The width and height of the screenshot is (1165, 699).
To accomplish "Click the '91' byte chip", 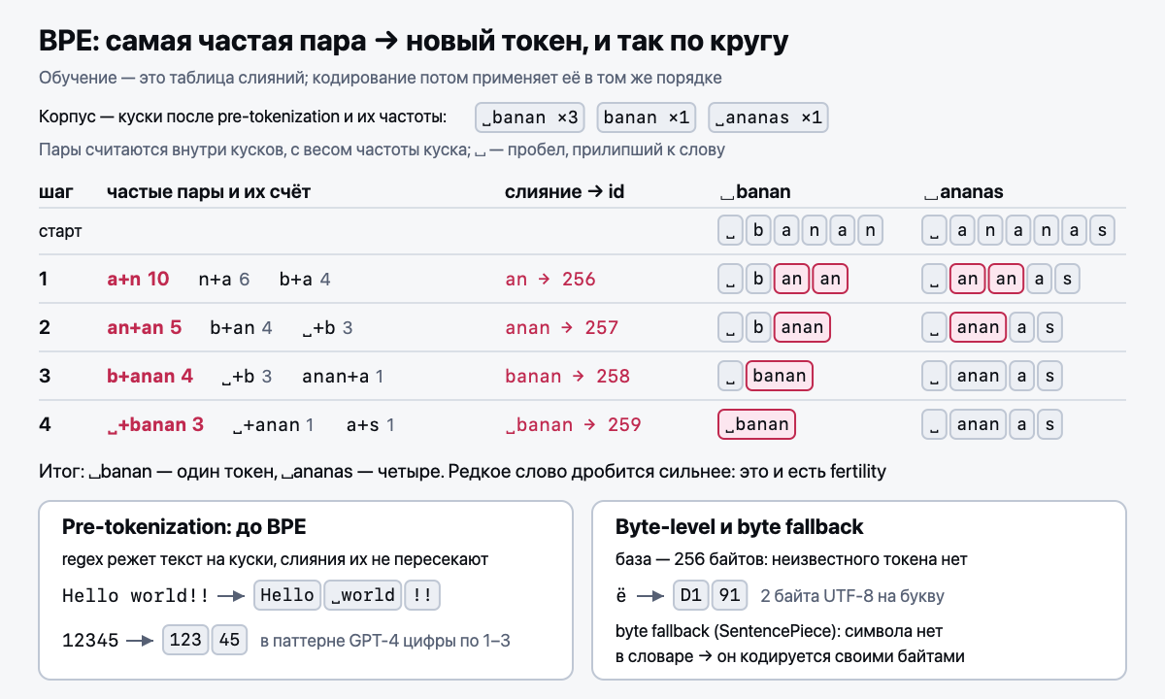I will pos(730,595).
